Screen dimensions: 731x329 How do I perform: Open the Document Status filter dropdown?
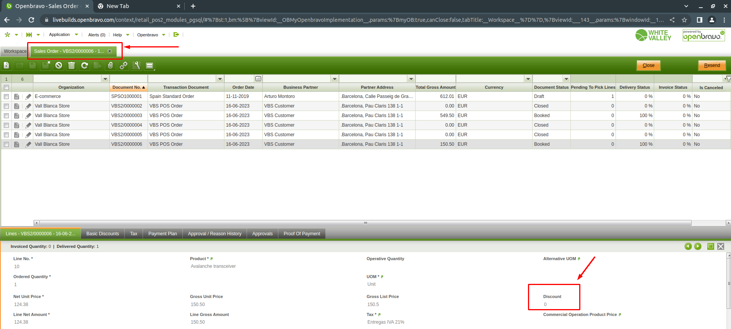click(x=566, y=79)
